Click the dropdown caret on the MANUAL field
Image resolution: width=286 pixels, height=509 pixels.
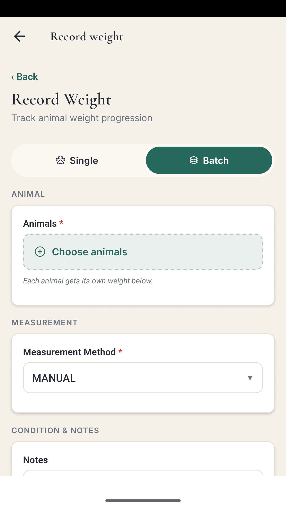[250, 378]
